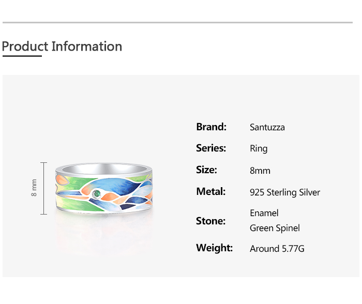
Task: Select the Metal: label
Action: (x=210, y=192)
